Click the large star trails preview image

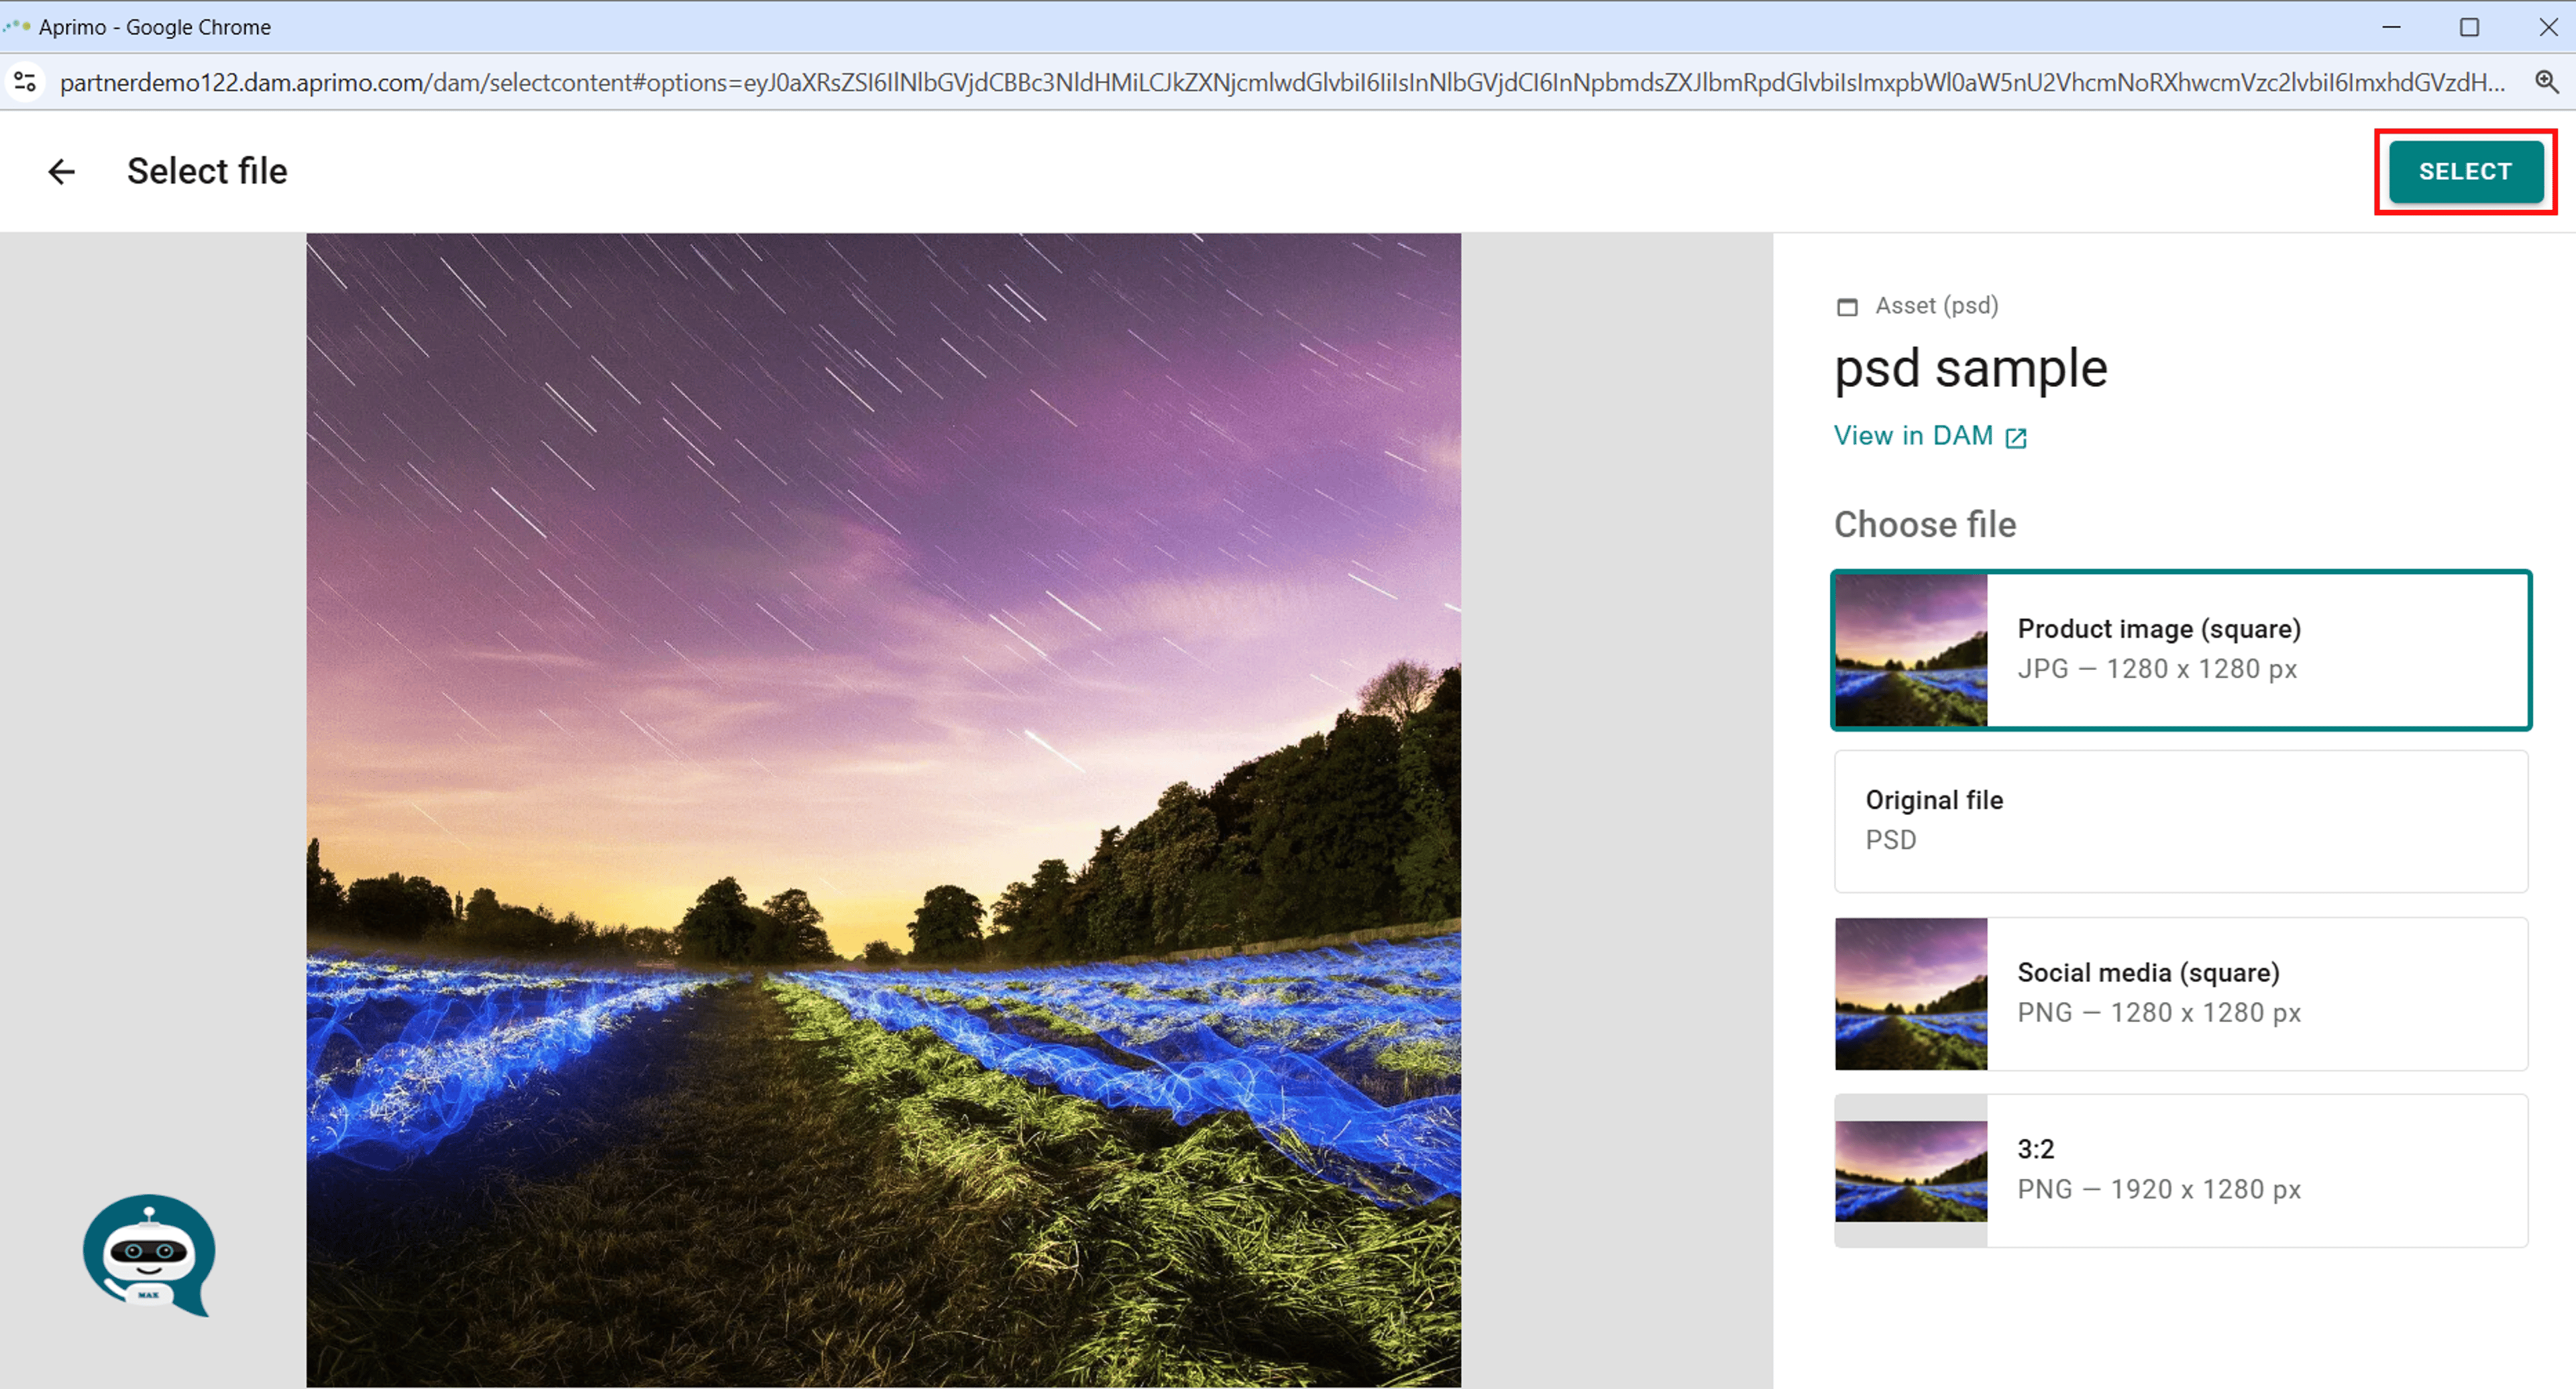883,810
